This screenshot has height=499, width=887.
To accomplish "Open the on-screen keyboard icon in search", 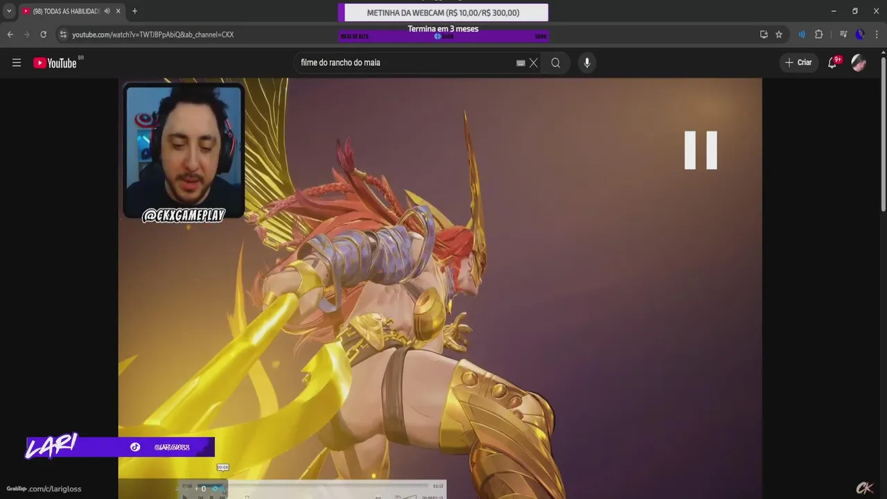I will [520, 63].
